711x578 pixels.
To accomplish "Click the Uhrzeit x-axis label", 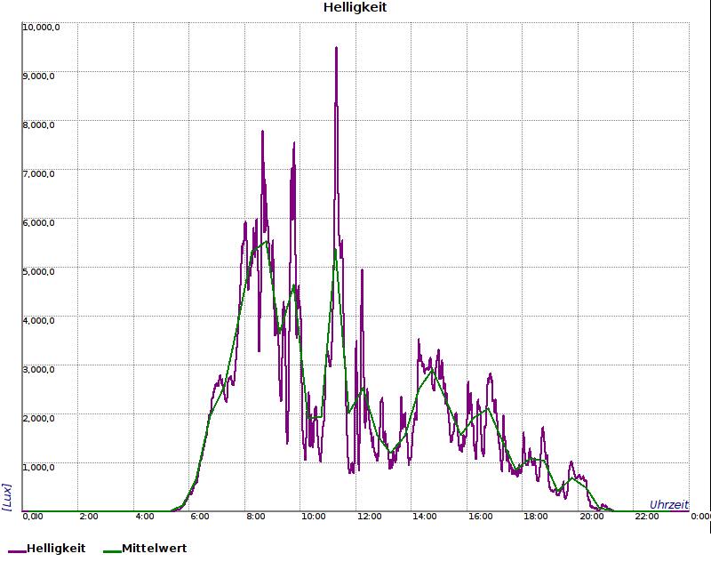I will [669, 504].
